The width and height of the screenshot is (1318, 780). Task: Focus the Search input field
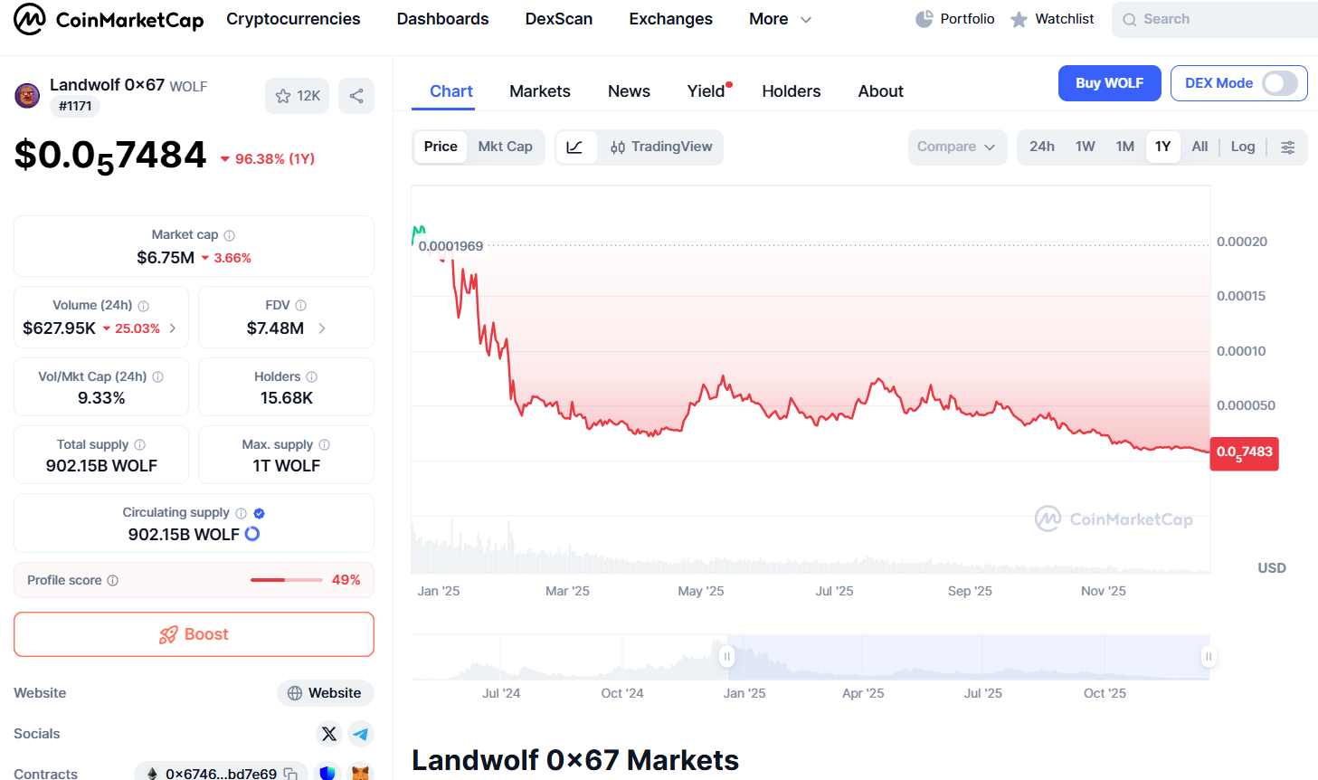pyautogui.click(x=1212, y=19)
